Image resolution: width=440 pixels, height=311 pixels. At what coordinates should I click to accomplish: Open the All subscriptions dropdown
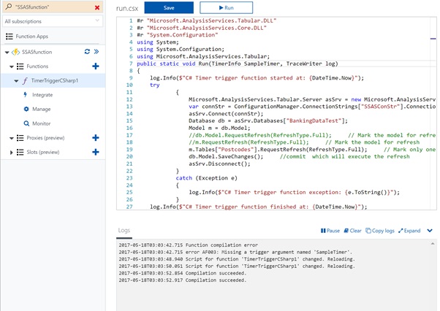[53, 21]
